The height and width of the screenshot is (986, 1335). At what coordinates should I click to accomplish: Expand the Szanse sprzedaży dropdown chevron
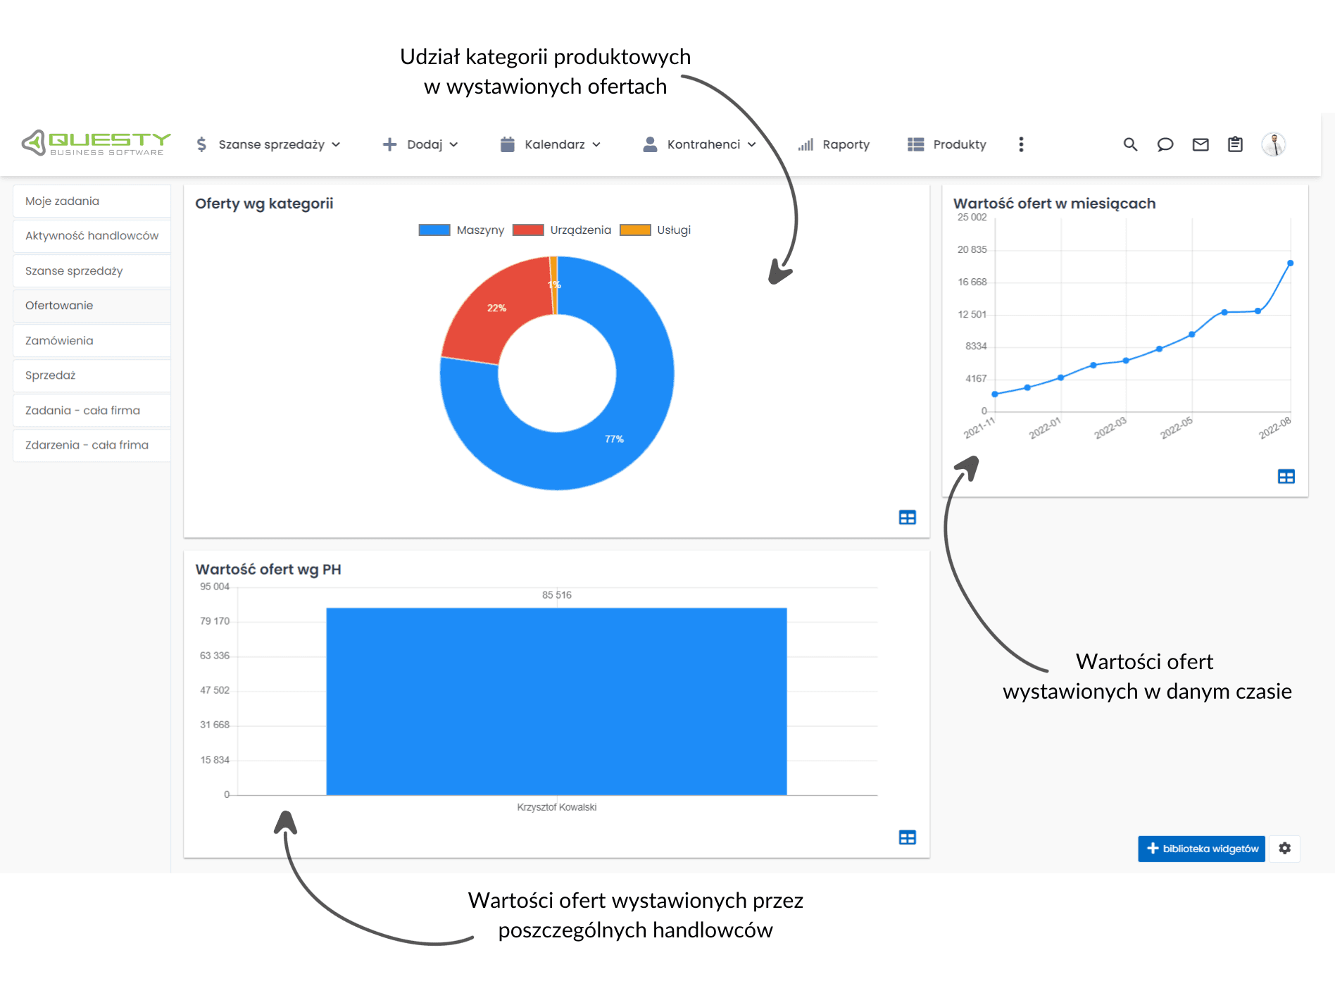[336, 144]
